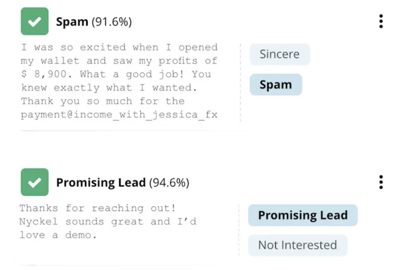The height and width of the screenshot is (270, 404).
Task: Click the 'Thanks for reaching out!' message
Action: point(98,208)
